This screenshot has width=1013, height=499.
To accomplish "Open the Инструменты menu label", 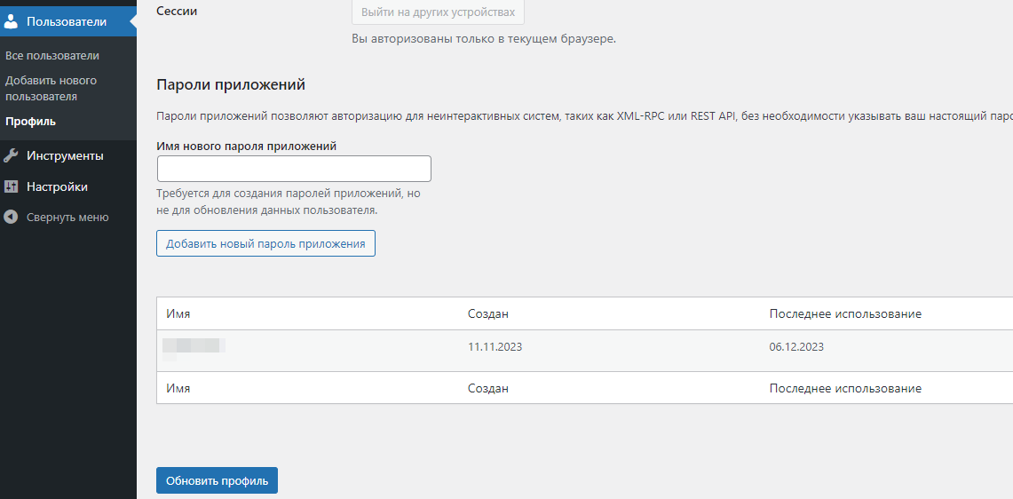I will coord(65,156).
